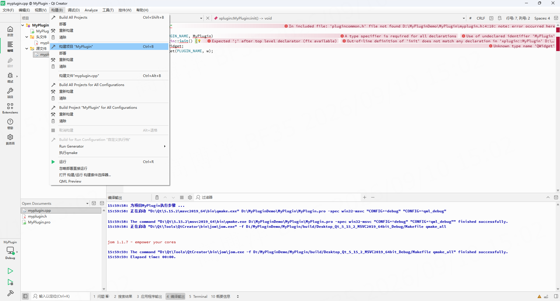The height and width of the screenshot is (301, 560).
Task: Click the # preprocessor directives icon
Action: pyautogui.click(x=470, y=18)
